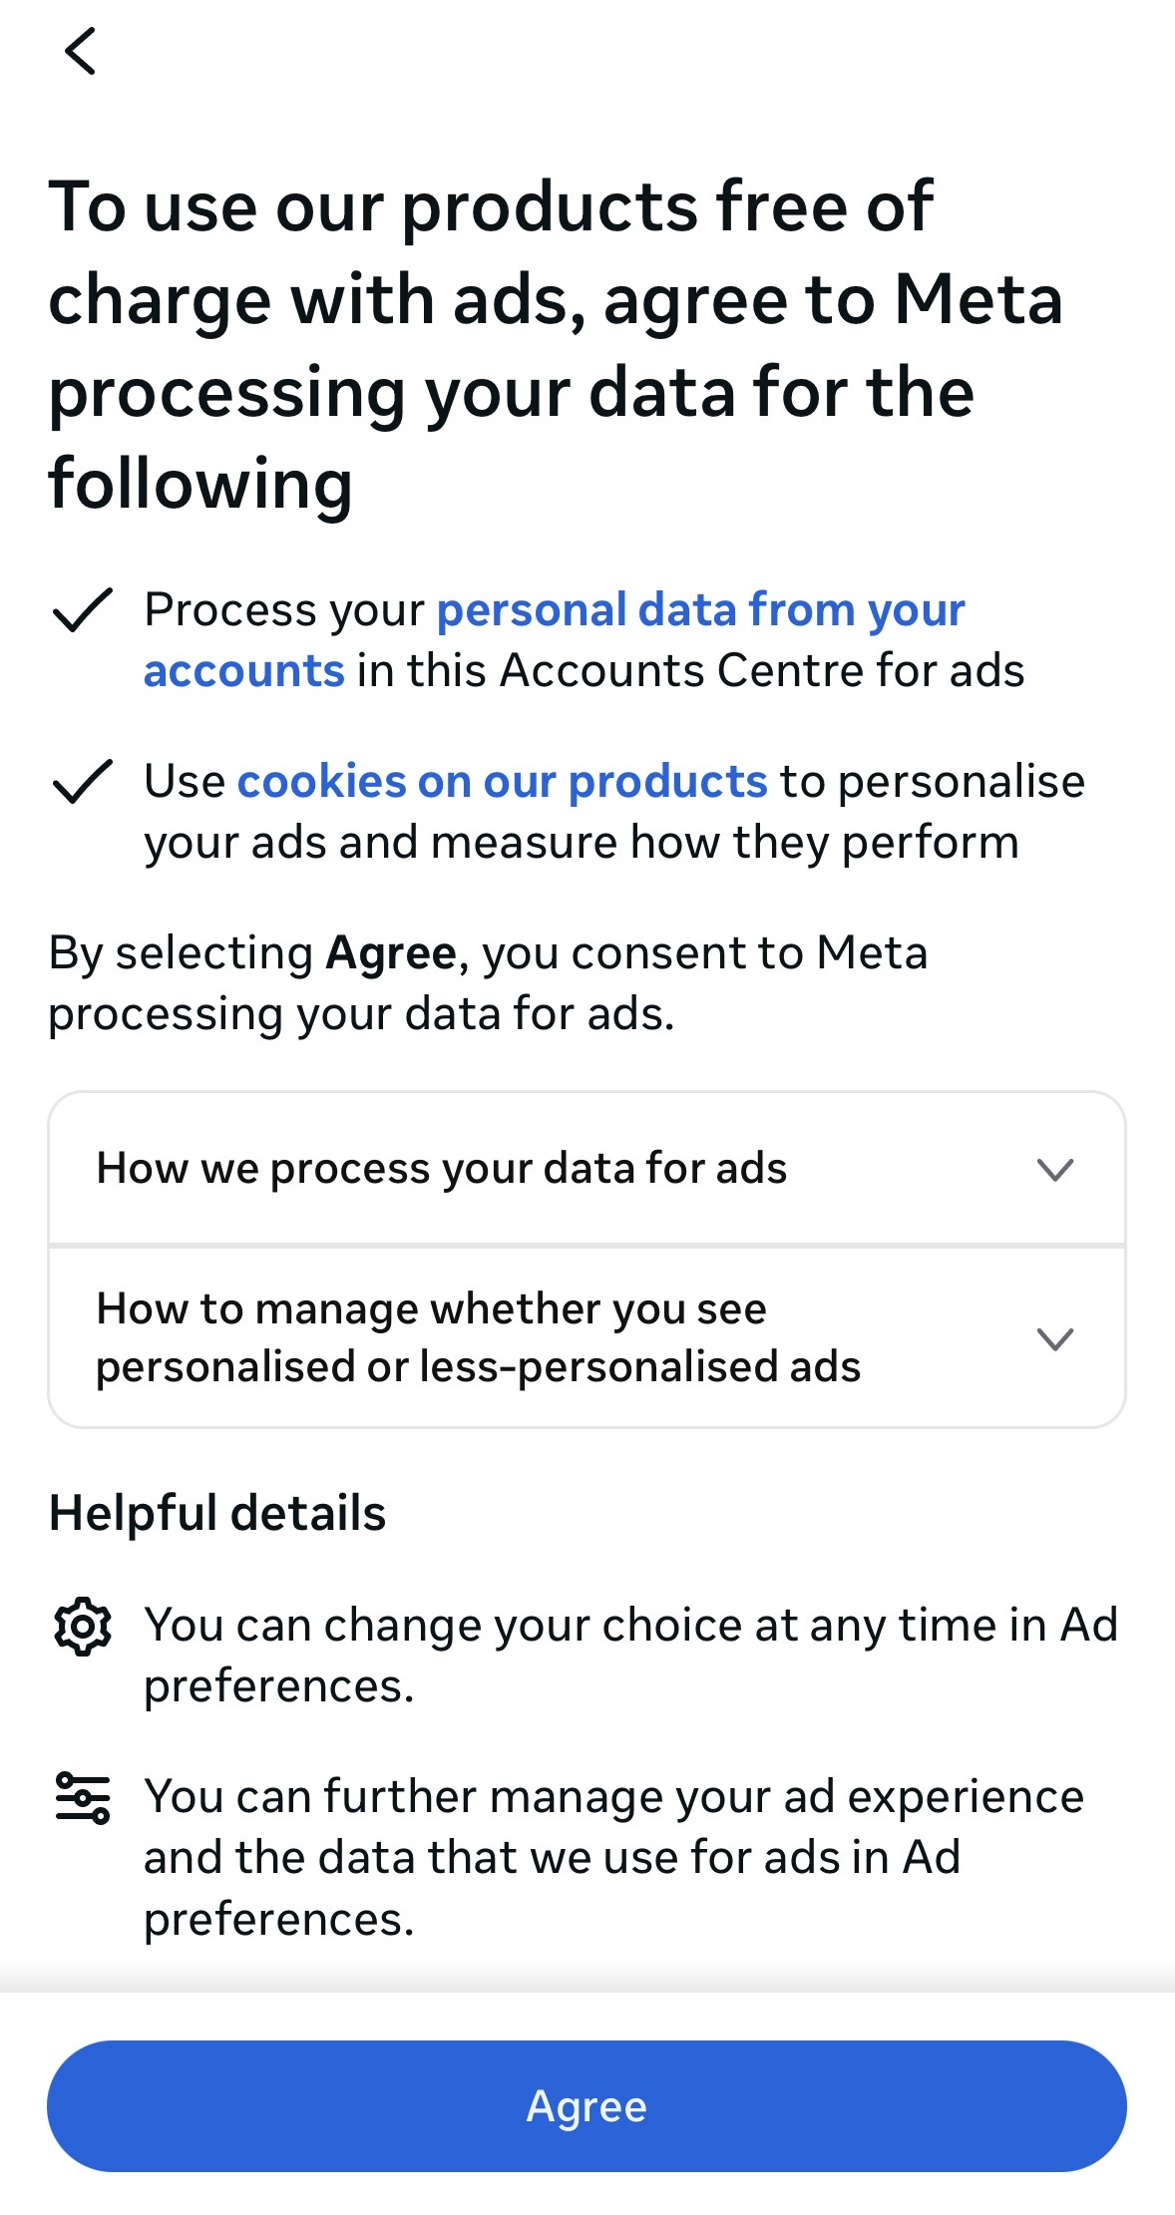The width and height of the screenshot is (1175, 2215).
Task: Click 'By selecting Agree' consent paragraph
Action: point(488,983)
